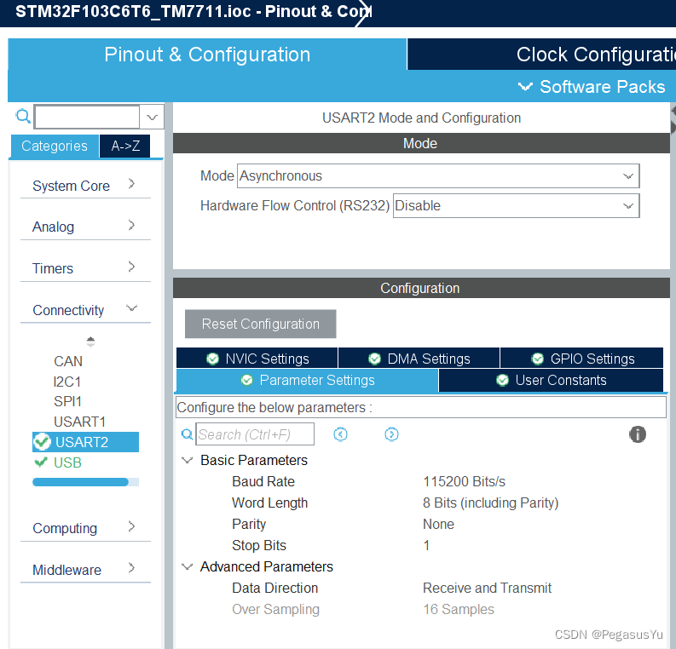Select USART2 peripheral in Connectivity list
This screenshot has height=649, width=676.
(85, 442)
